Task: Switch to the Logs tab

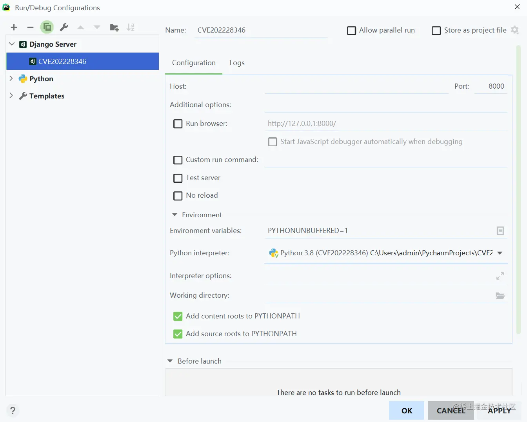Action: (x=237, y=63)
